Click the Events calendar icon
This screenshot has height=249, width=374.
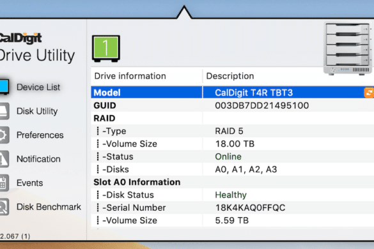(x=4, y=183)
